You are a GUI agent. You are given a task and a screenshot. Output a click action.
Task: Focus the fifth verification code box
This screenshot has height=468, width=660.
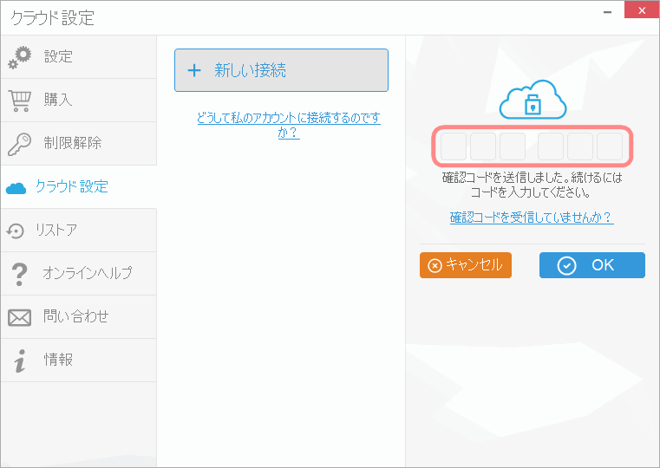[x=580, y=146]
